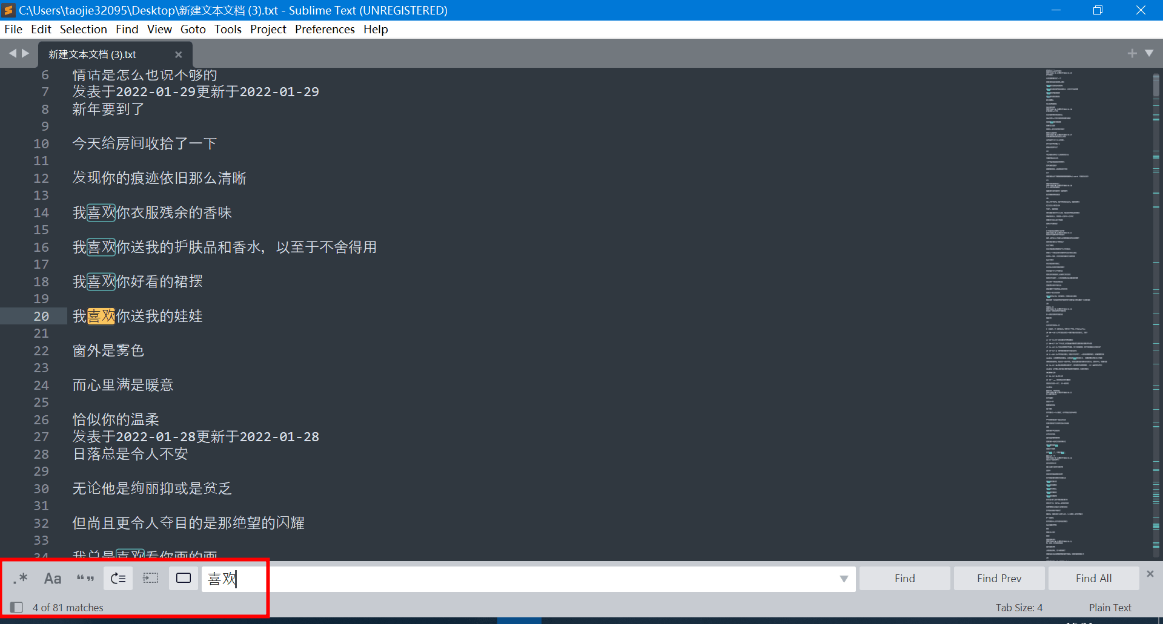1163x624 pixels.
Task: Click line 16 text about 护肤品和香水
Action: [x=225, y=247]
